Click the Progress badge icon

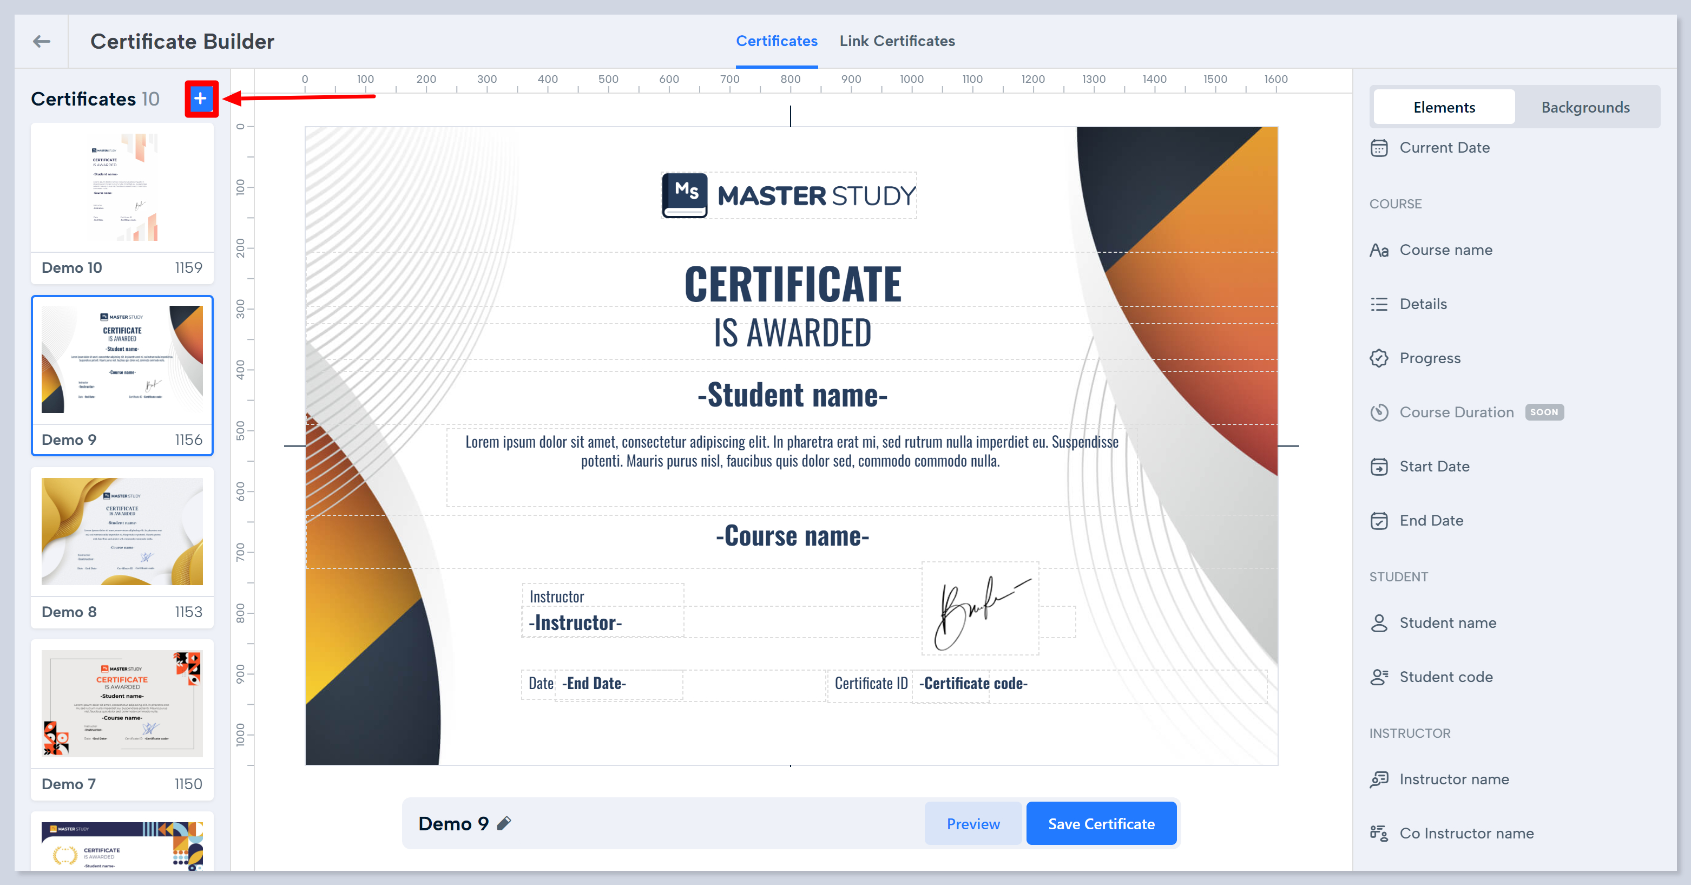[x=1379, y=358]
